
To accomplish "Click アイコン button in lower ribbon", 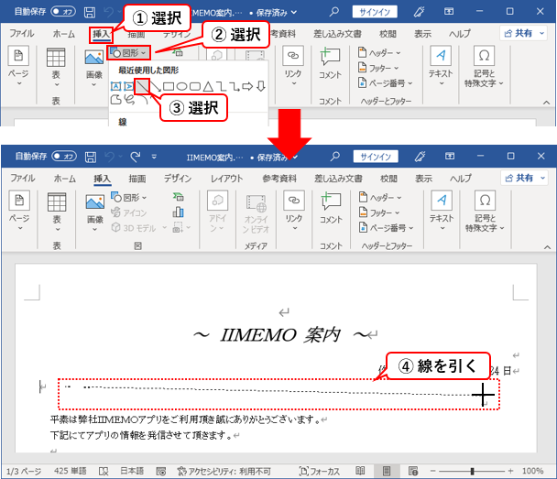I will [128, 212].
